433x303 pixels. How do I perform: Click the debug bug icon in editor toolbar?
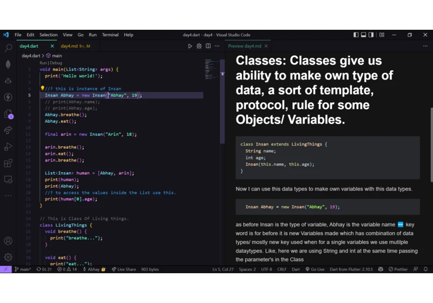pyautogui.click(x=199, y=46)
